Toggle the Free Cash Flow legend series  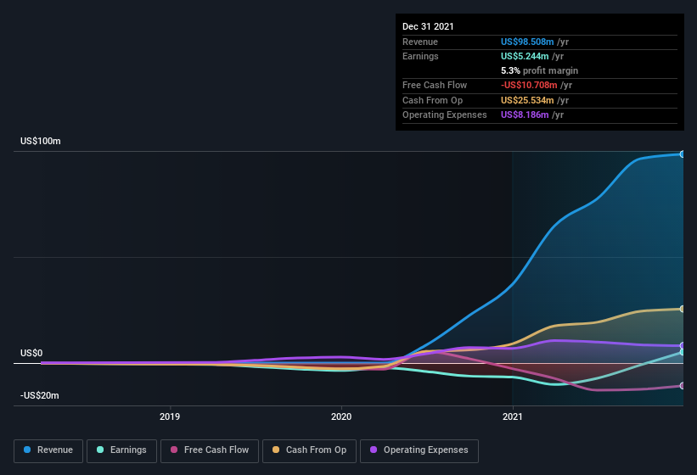point(210,450)
